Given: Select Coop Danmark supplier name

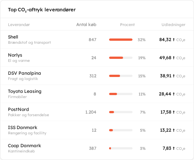Looking at the screenshot, I should coord(25,146).
